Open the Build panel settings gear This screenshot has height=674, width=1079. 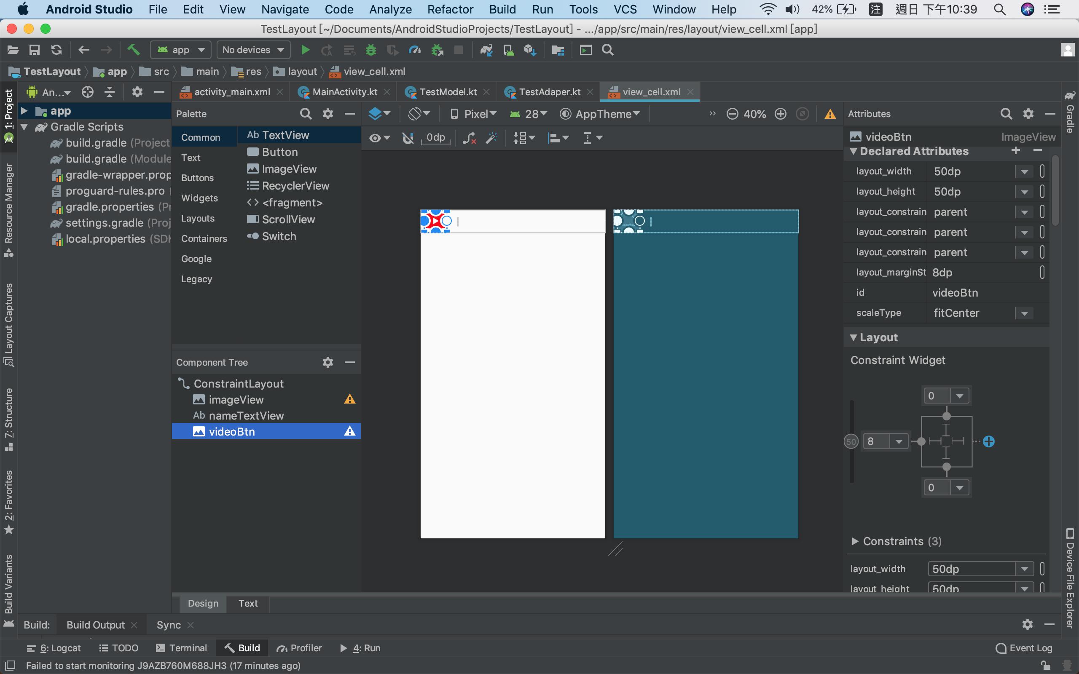[1027, 625]
